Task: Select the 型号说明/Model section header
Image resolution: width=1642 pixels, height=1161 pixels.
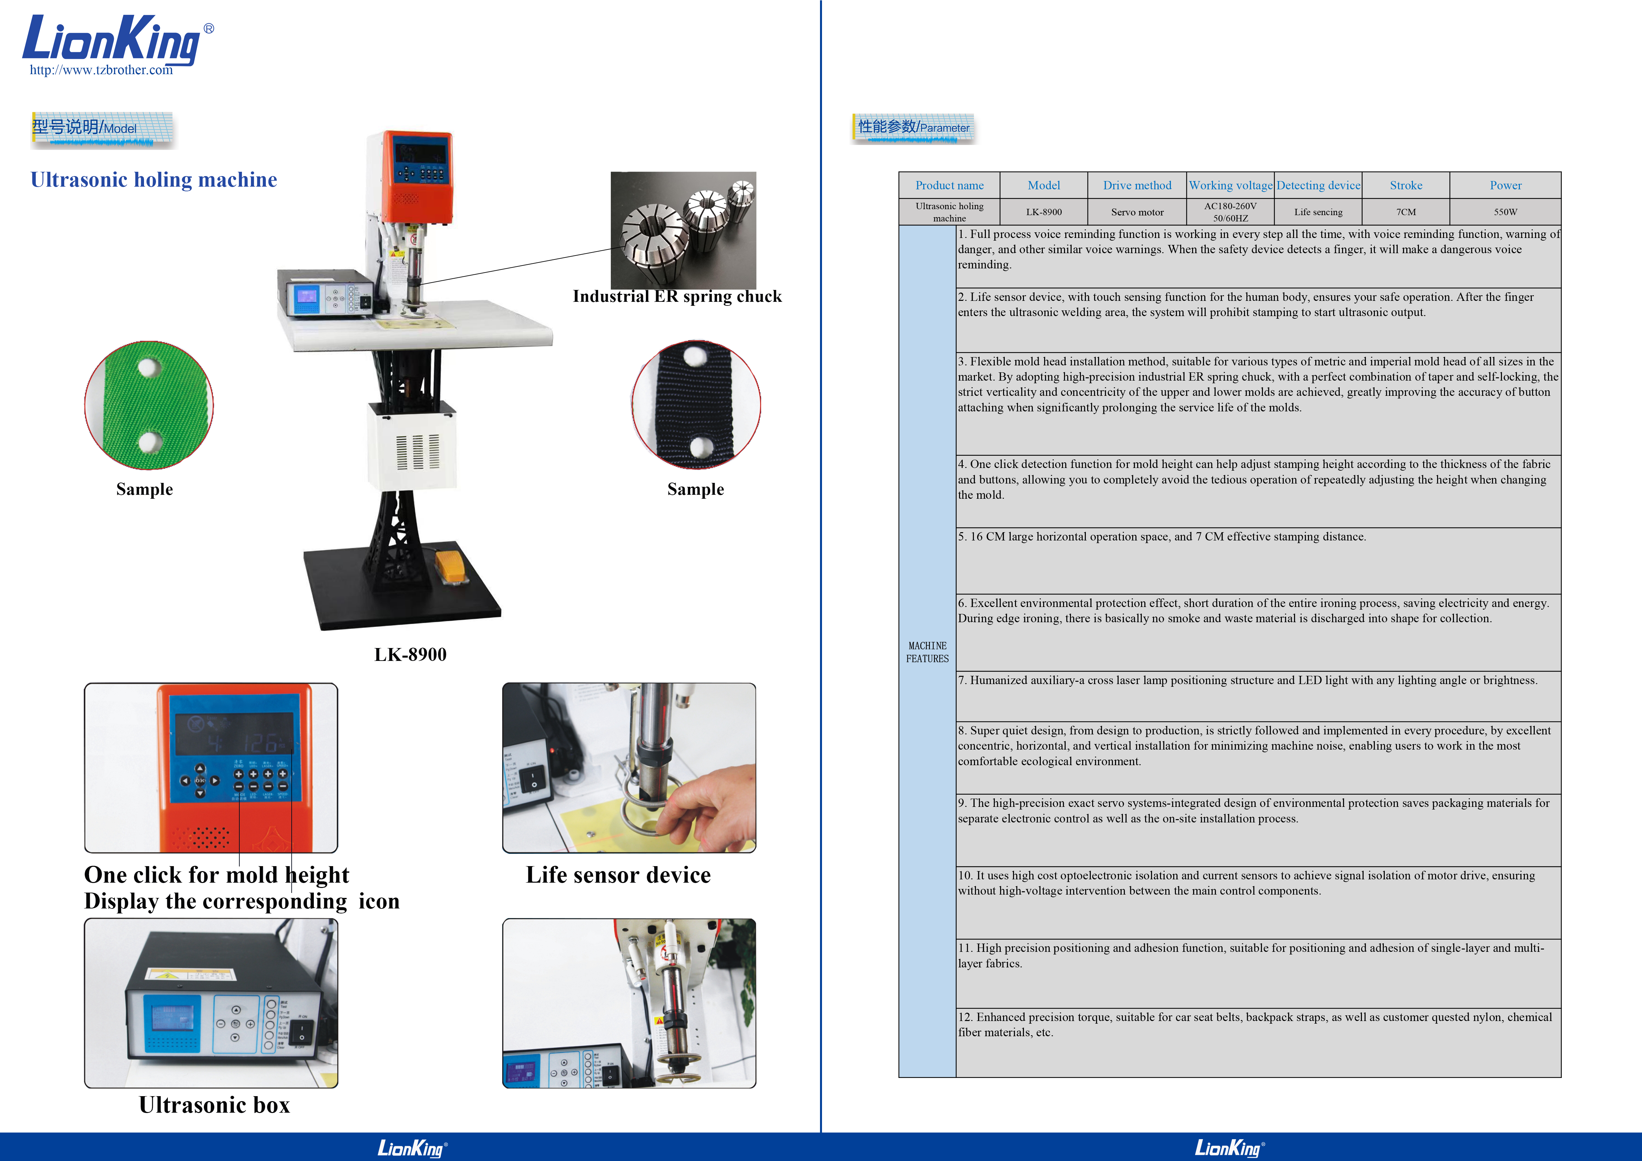Action: (x=103, y=129)
